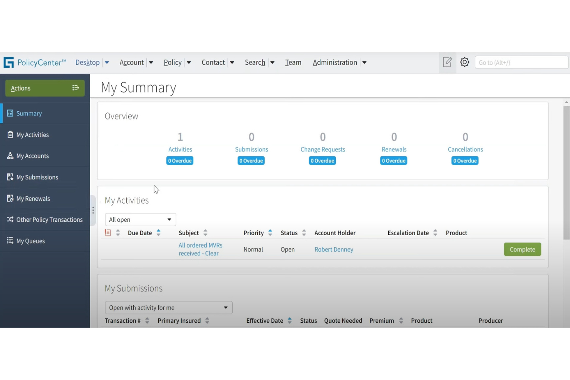Open the Summary sidebar icon

11,113
